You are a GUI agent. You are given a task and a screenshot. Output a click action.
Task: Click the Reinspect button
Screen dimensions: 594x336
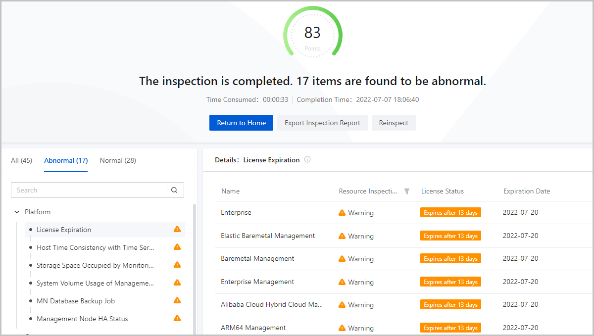(394, 123)
